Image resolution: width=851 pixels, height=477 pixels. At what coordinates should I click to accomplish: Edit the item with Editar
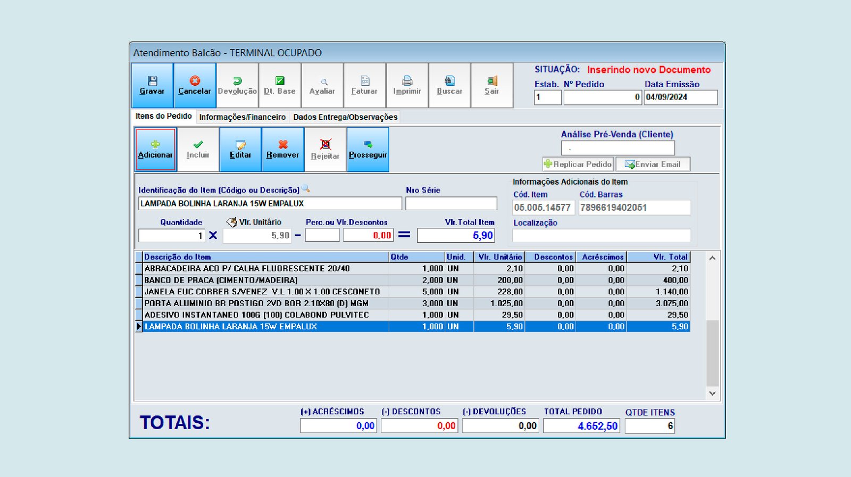click(x=240, y=150)
